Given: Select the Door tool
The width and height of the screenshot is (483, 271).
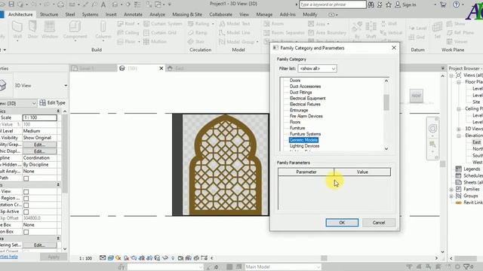Looking at the screenshot, I should pos(32,30).
